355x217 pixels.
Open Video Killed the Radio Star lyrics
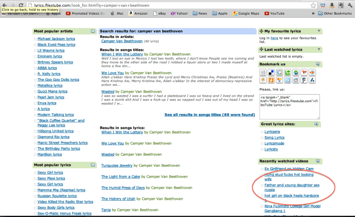[x=65, y=202]
